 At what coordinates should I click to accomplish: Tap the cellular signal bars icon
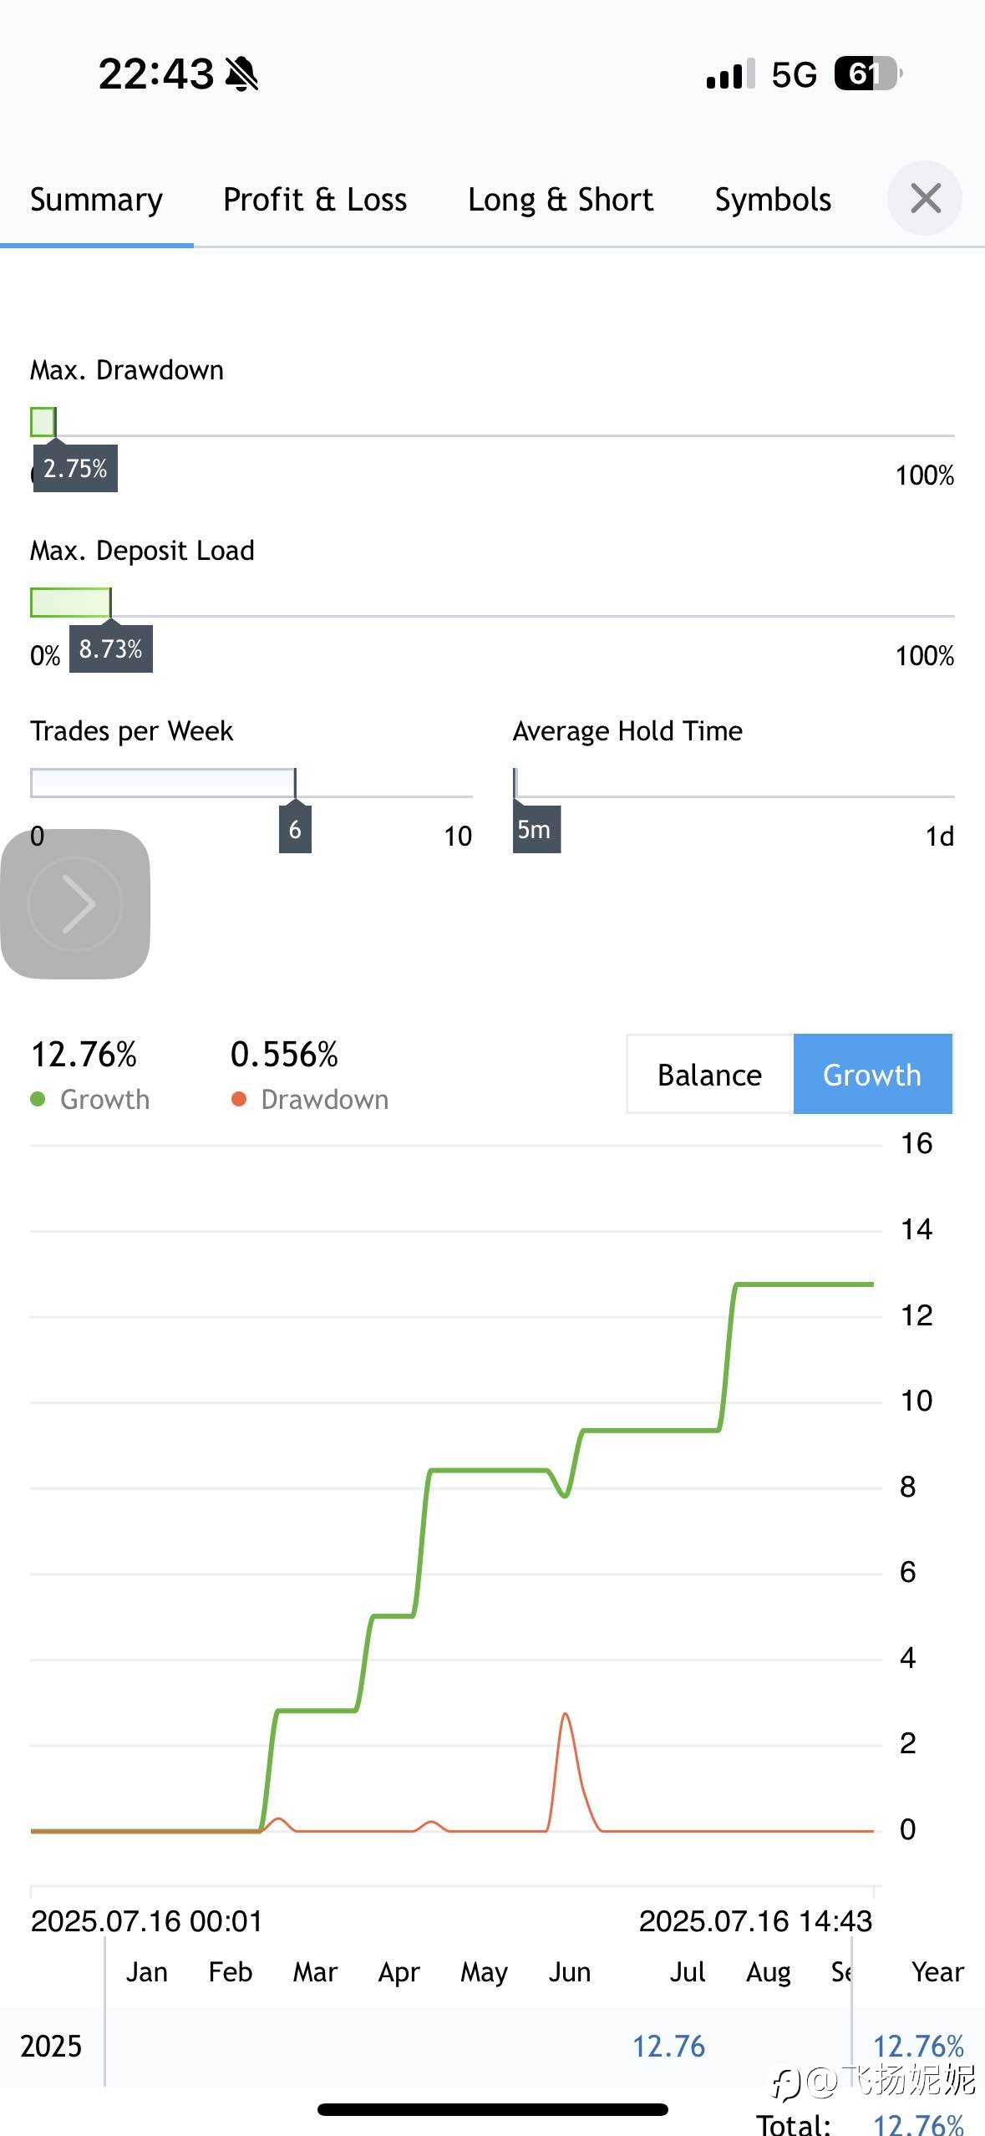[731, 74]
